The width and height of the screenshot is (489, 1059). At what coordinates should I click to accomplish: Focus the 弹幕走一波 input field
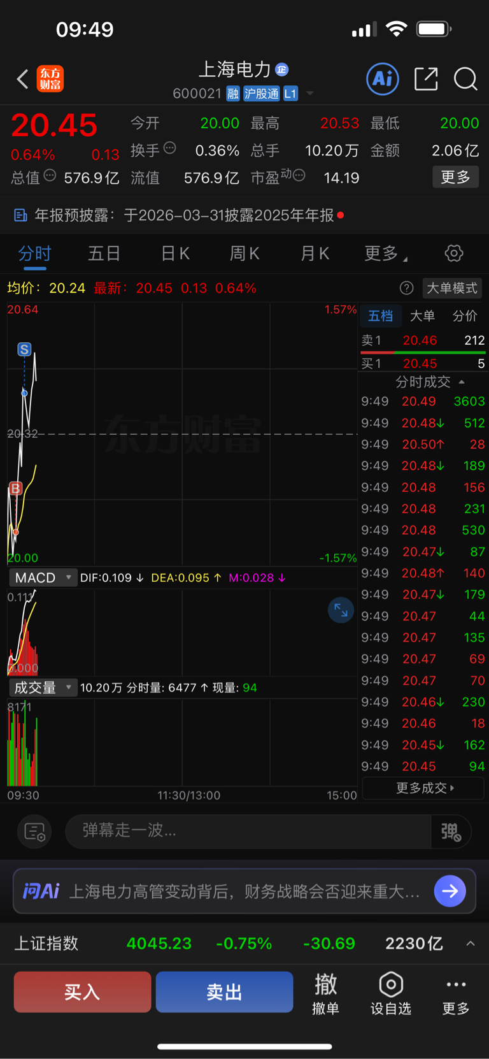248,831
